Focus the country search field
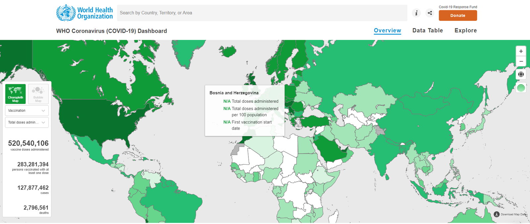The image size is (530, 224). click(262, 13)
